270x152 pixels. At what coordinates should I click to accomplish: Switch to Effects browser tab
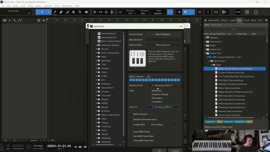(x=224, y=20)
